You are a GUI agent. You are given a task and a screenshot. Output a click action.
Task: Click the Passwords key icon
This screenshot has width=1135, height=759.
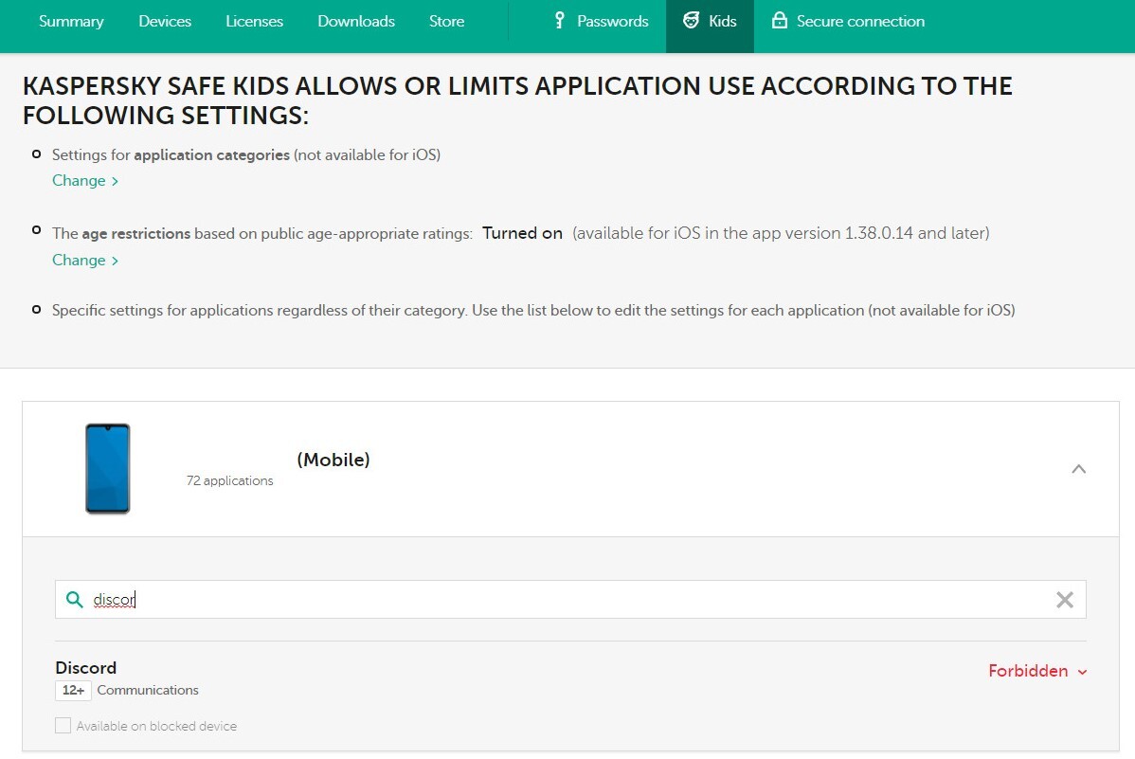click(x=560, y=21)
